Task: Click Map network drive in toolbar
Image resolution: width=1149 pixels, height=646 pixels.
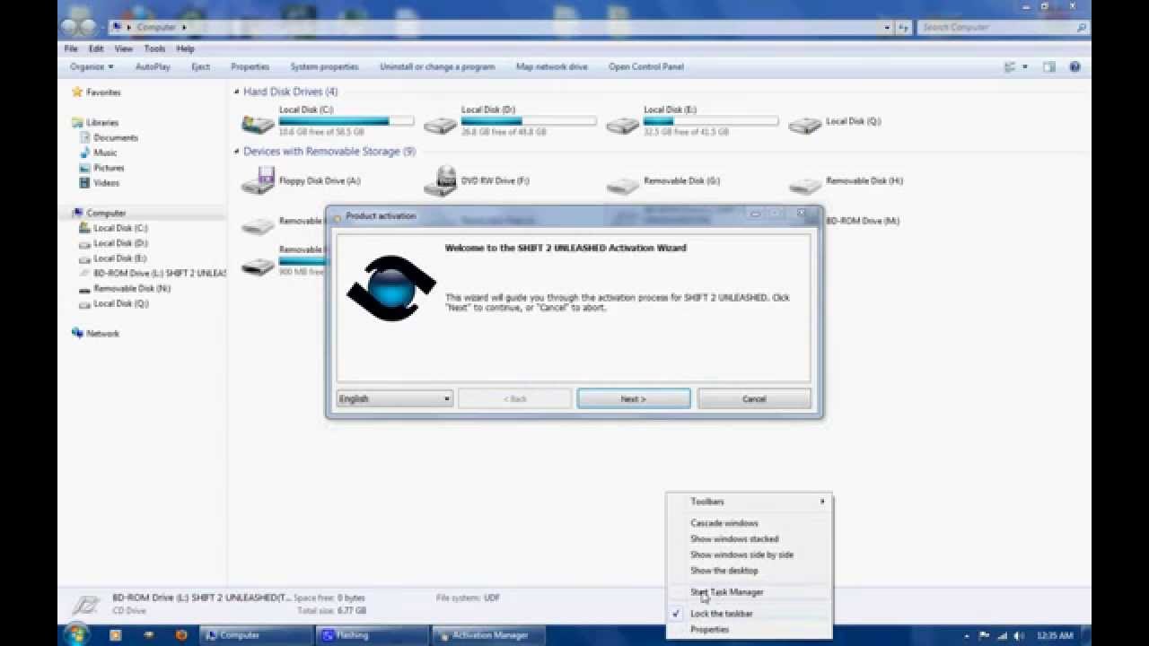Action: 551,66
